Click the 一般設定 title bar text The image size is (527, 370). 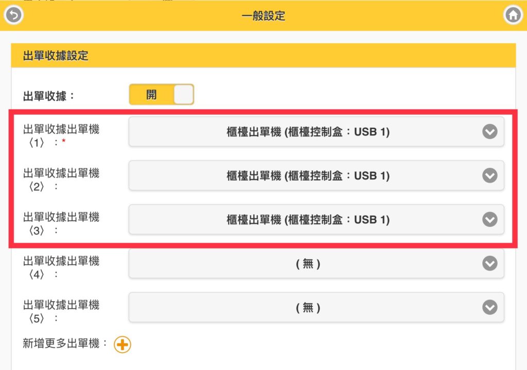pos(263,15)
